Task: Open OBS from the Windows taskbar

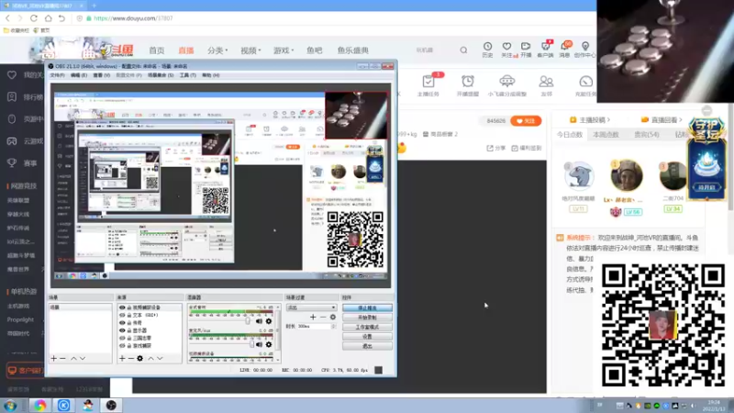Action: click(x=111, y=406)
